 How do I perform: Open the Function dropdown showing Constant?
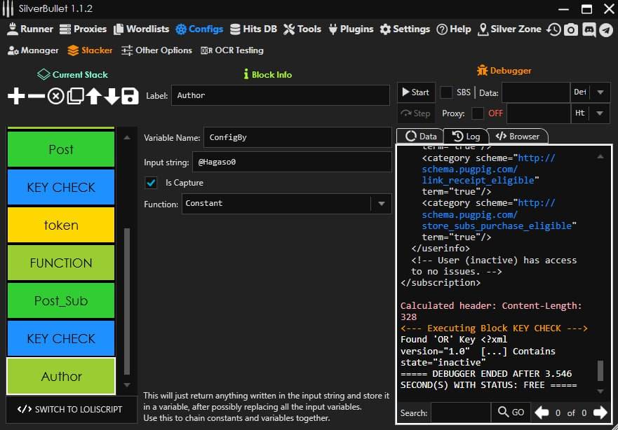pos(381,204)
